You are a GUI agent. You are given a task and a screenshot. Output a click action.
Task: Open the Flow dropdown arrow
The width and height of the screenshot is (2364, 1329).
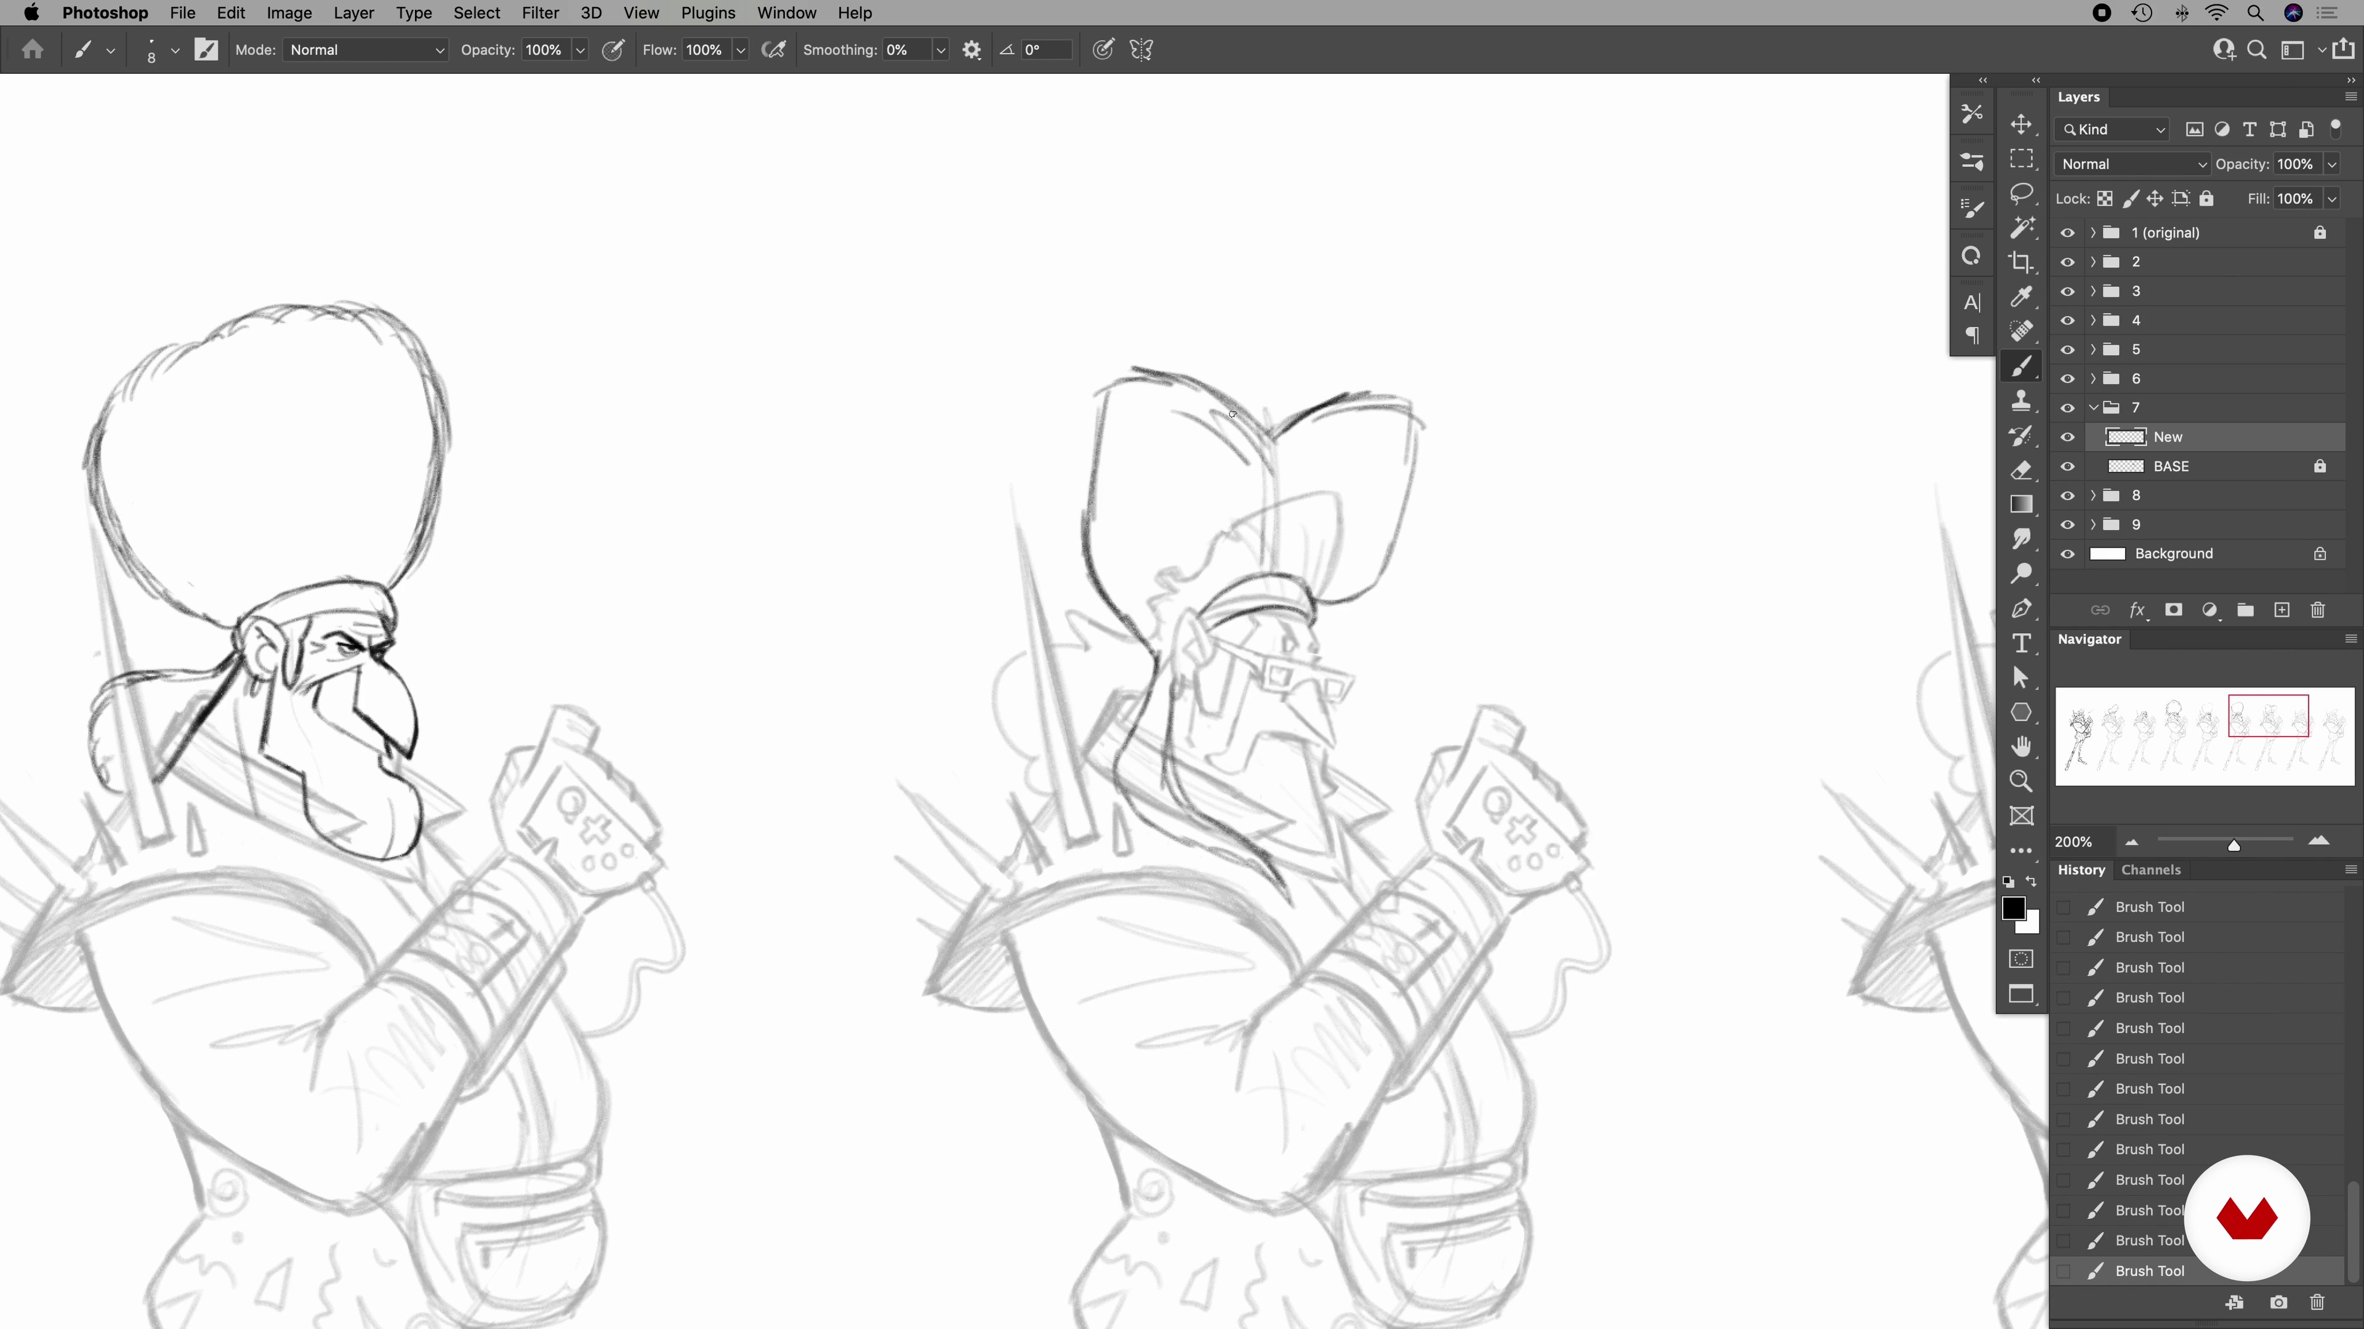coord(741,50)
